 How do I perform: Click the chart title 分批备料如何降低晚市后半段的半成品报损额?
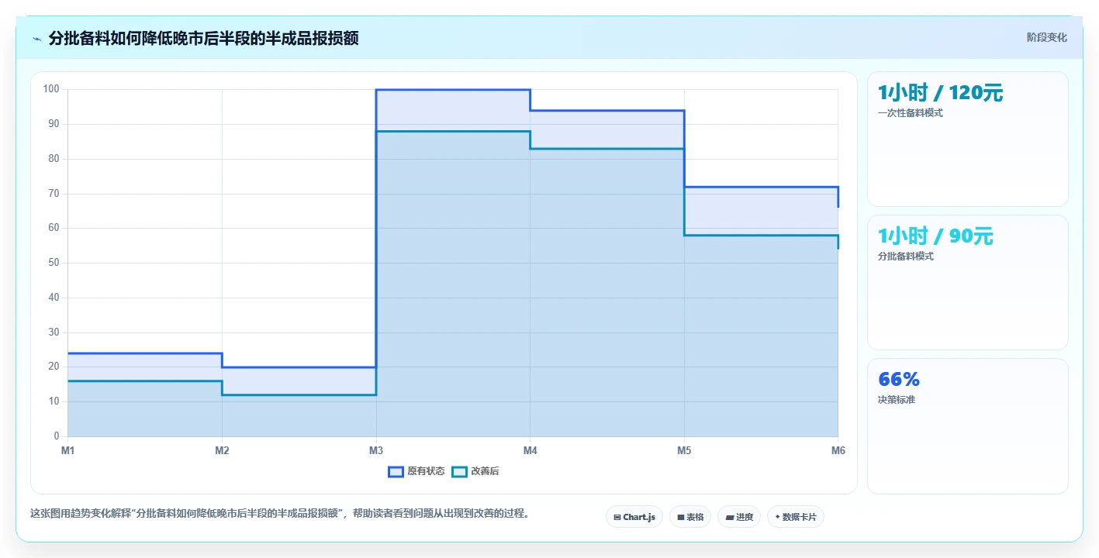point(203,38)
